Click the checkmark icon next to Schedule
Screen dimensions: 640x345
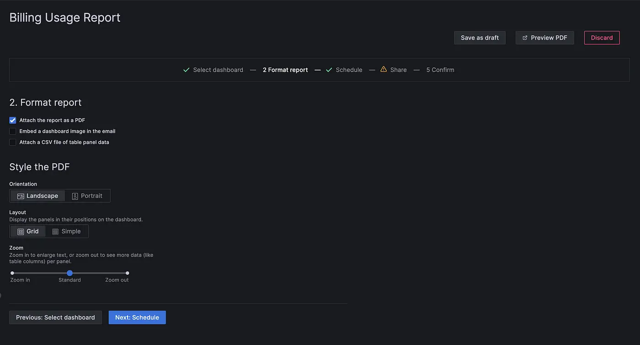pos(329,69)
